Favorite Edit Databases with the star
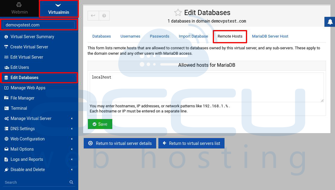The width and height of the screenshot is (335, 190). tap(178, 13)
